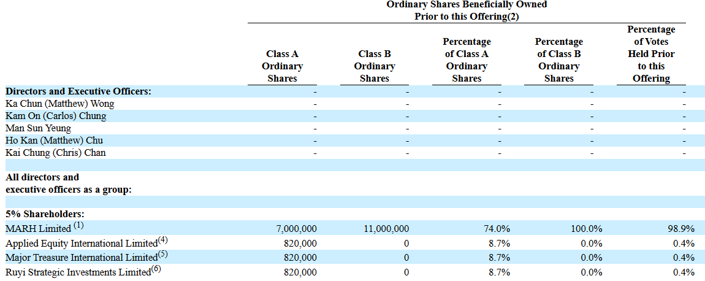The width and height of the screenshot is (705, 281).
Task: Select Ho Kan (Matthew) Chu in the table
Action: tap(55, 140)
